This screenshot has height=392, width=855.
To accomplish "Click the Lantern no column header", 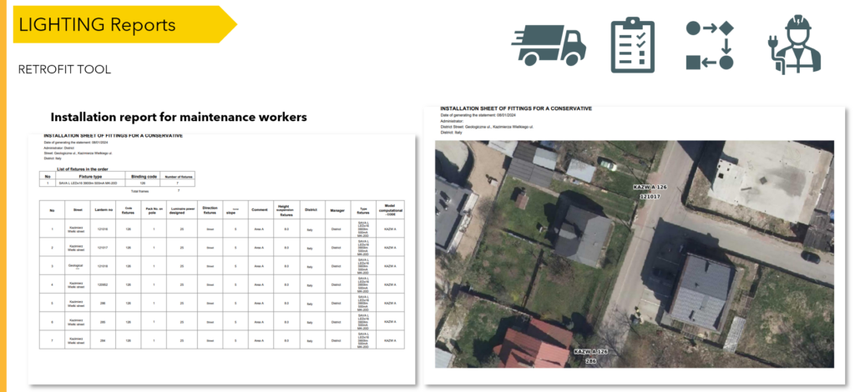I will tap(105, 209).
